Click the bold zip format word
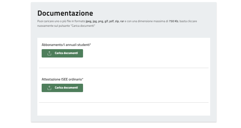Viewport: 241px width, 128px height. 117,21
